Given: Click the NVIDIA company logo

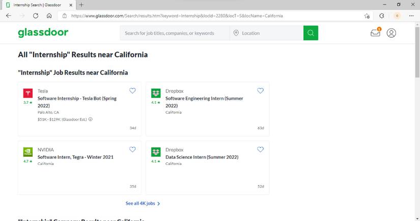Looking at the screenshot, I should click(x=28, y=152).
